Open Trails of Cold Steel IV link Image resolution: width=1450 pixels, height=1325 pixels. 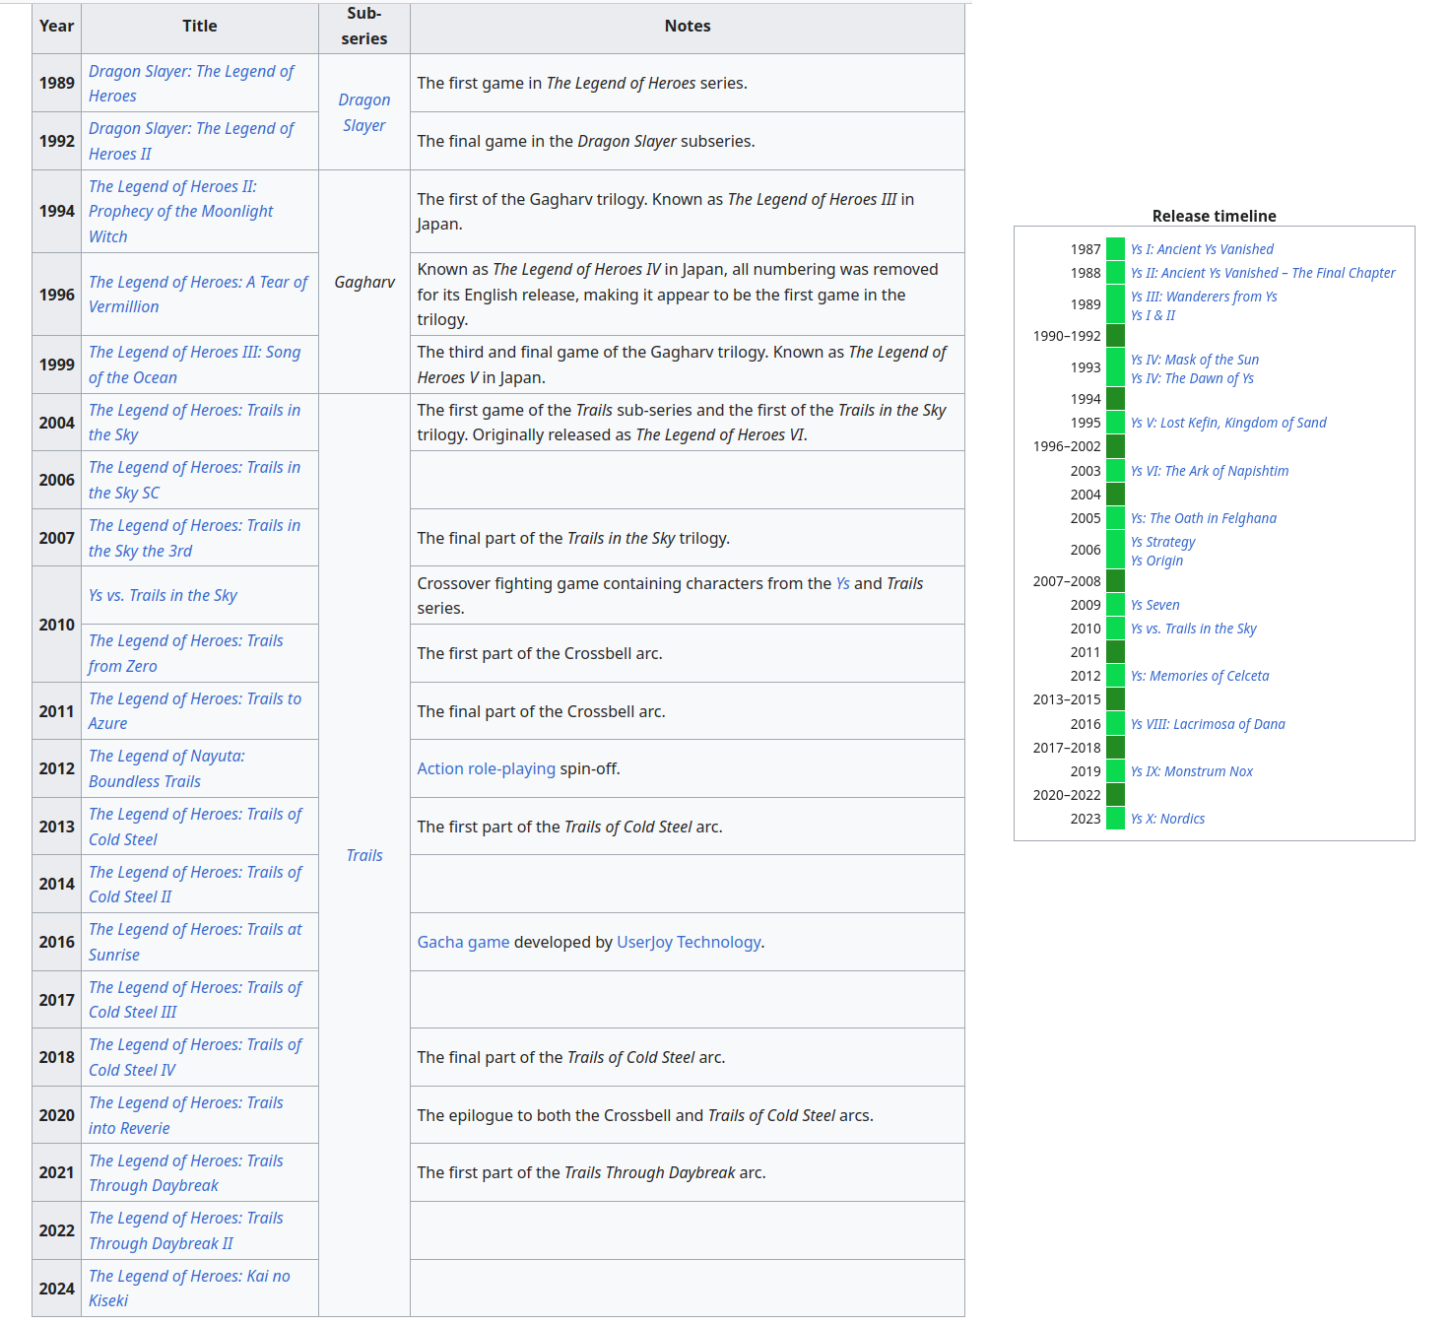[x=195, y=1057]
